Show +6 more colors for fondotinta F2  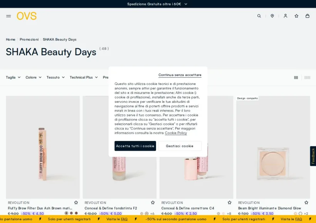tap(152, 213)
